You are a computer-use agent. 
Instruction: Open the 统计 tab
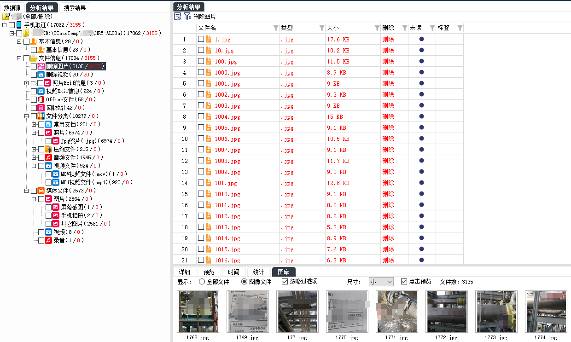point(258,272)
